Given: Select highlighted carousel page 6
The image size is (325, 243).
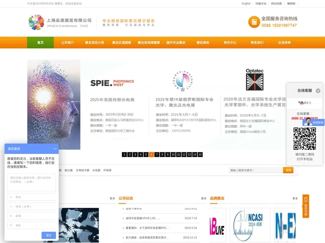Looking at the screenshot, I should point(151,154).
